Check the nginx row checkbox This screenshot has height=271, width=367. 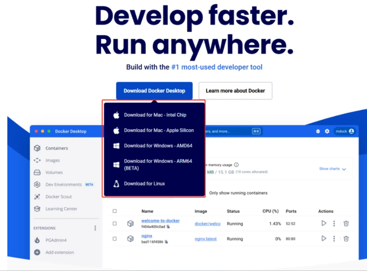point(114,239)
